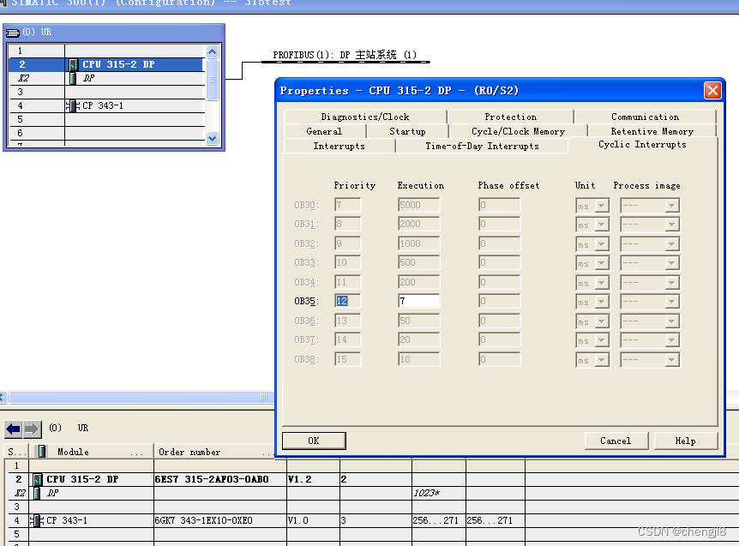Click the OB35 Execution field

point(418,301)
